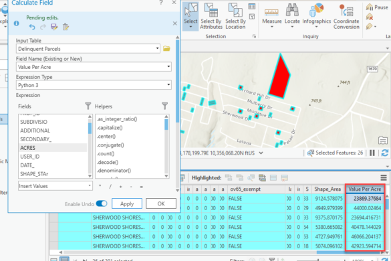Expand the Infographics dropdown arrow
Screen dimensions: 391x261
[x=316, y=27]
